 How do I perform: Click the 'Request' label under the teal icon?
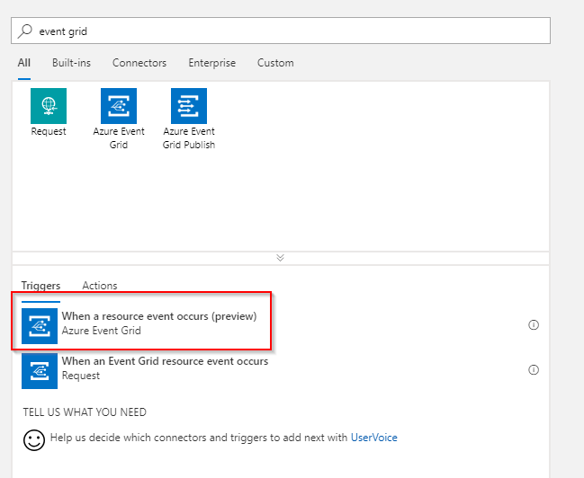[x=49, y=131]
